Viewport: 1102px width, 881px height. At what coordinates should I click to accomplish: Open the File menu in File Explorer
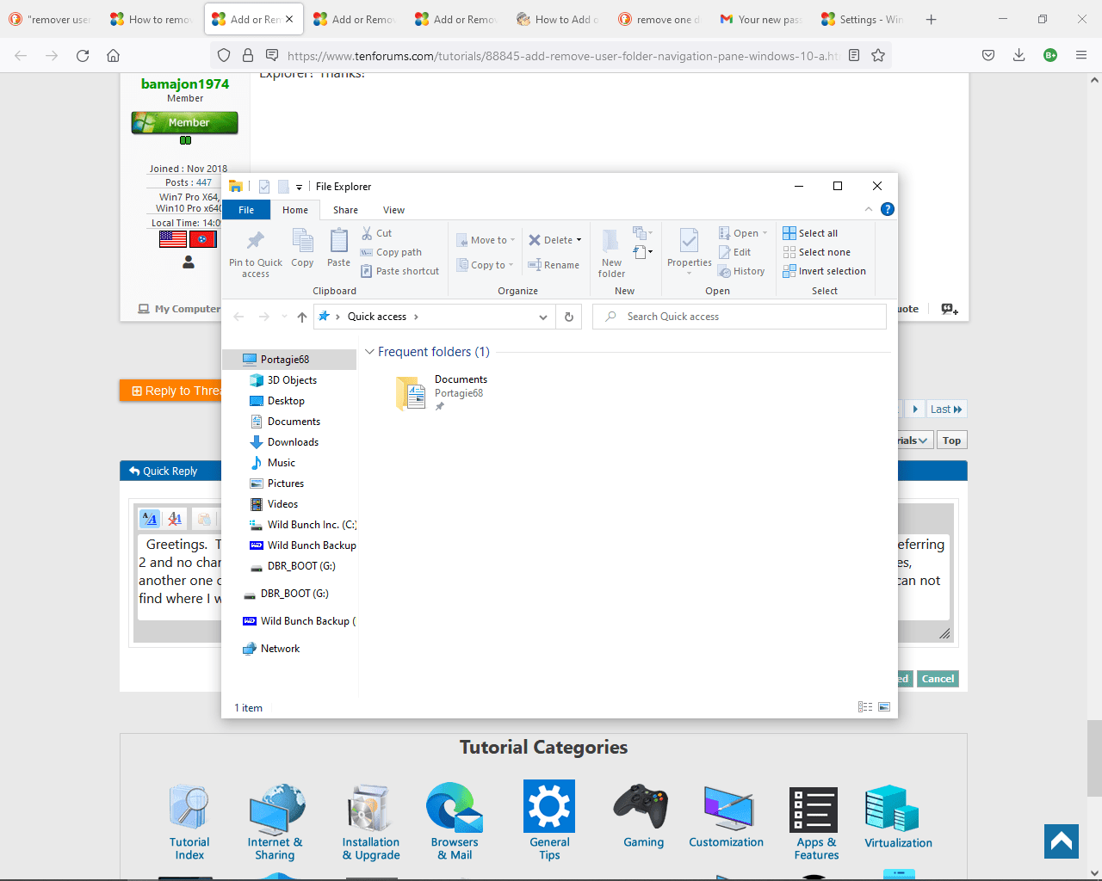(246, 210)
